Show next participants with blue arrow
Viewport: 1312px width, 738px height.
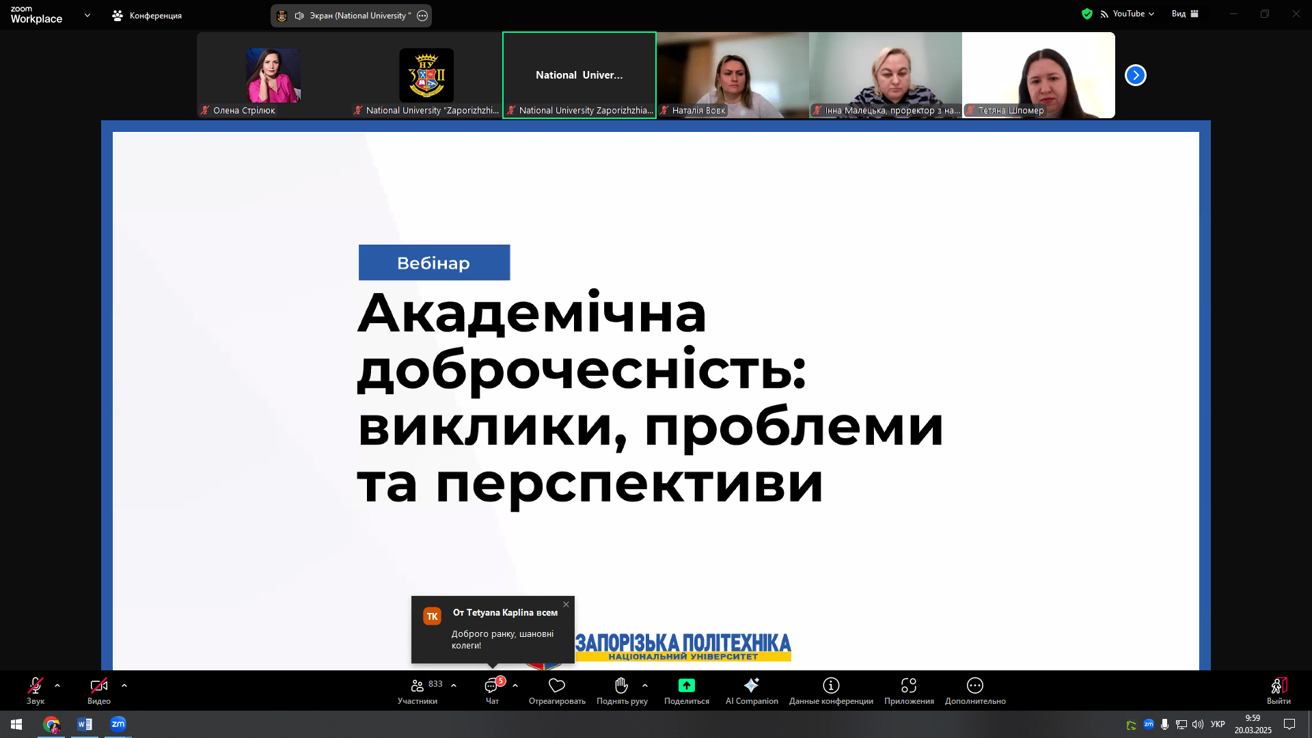click(1135, 75)
